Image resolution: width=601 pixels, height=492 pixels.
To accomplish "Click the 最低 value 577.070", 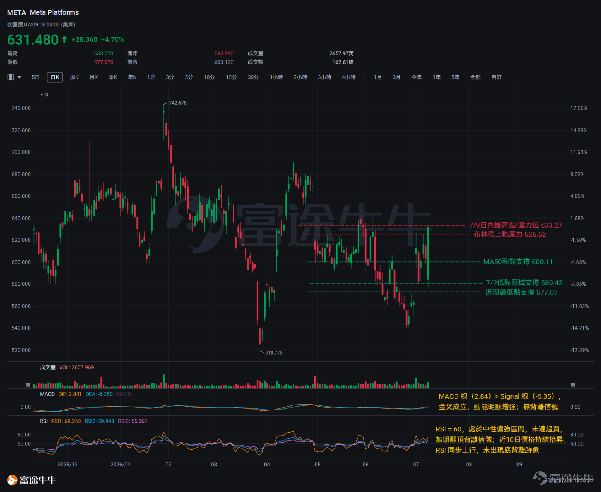I will [x=104, y=62].
